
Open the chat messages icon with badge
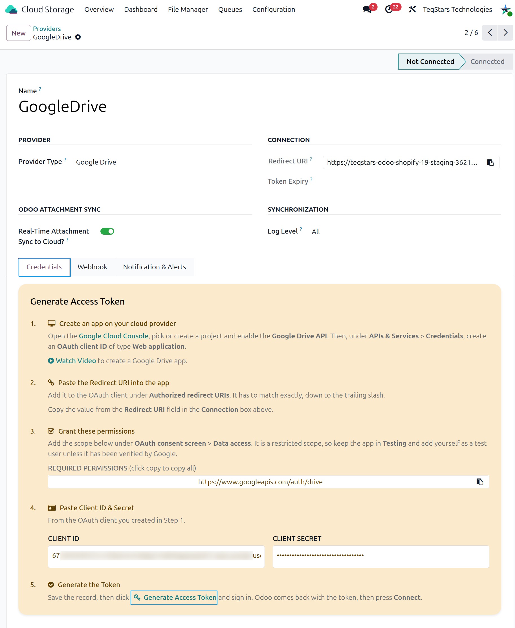pos(367,10)
